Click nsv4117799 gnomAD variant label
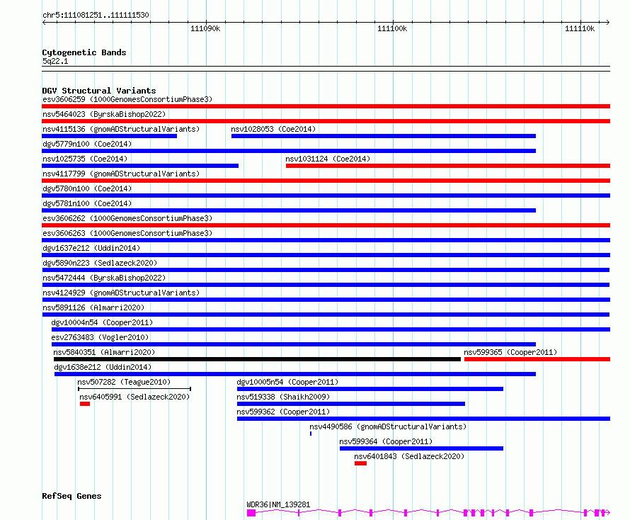Screen dimensions: 630x520 pos(121,174)
